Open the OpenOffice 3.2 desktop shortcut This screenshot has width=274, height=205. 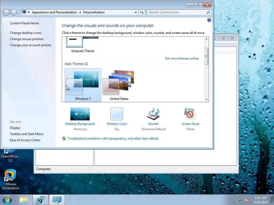coord(10,156)
